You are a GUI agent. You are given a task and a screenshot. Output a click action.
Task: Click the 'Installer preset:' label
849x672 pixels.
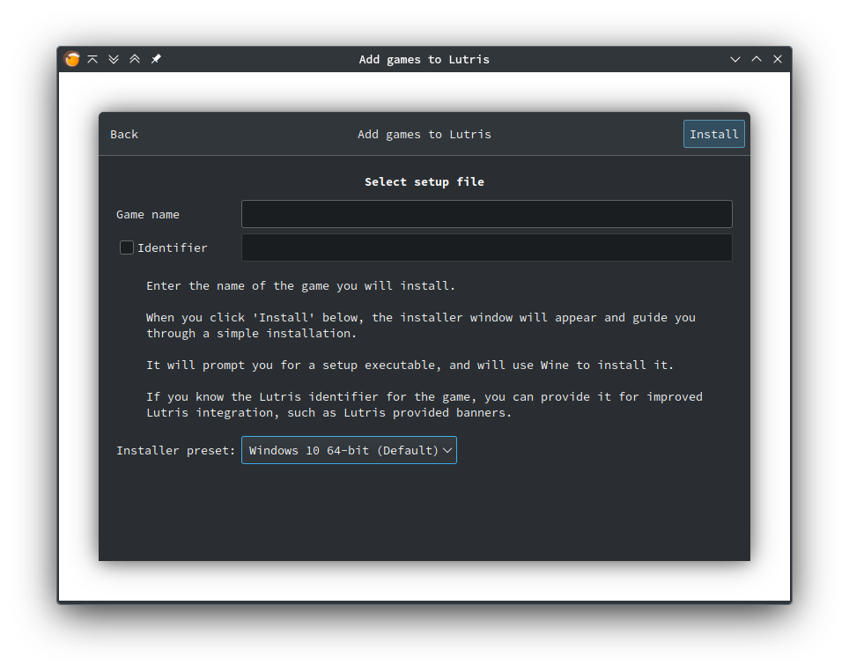pyautogui.click(x=176, y=451)
